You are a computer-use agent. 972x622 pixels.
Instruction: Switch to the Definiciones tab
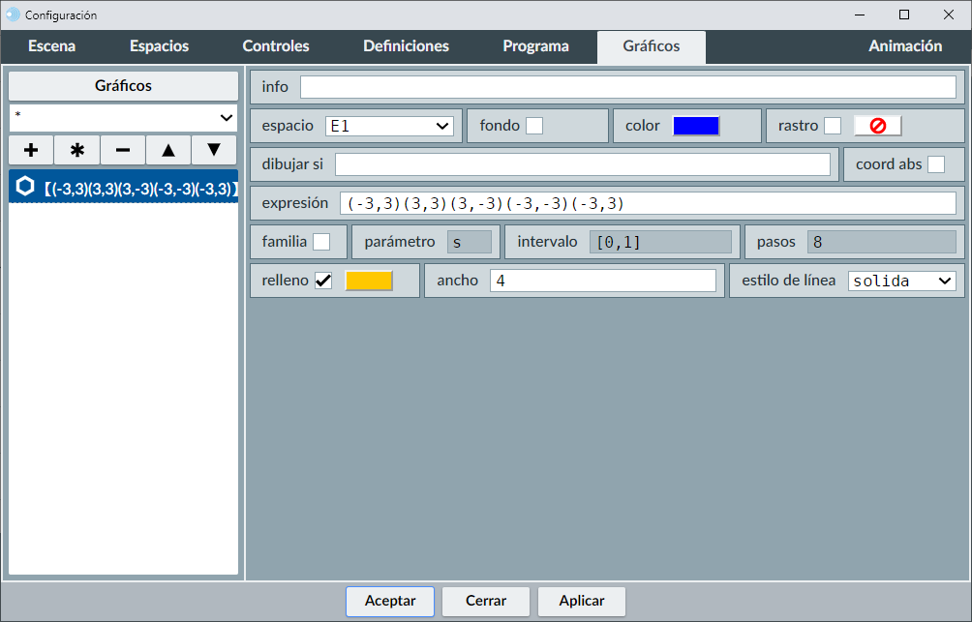click(406, 46)
